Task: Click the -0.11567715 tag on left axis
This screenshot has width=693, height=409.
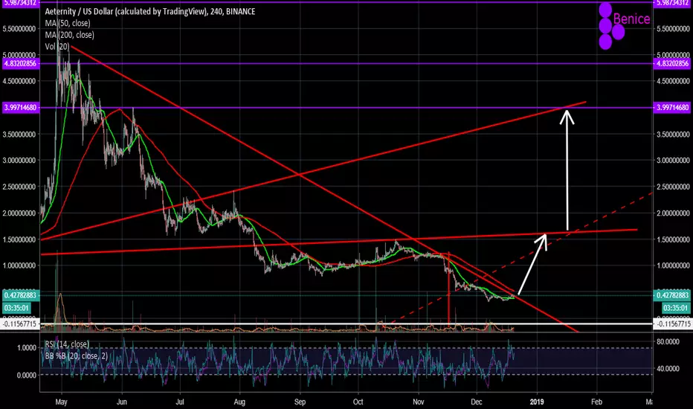Action: click(20, 324)
